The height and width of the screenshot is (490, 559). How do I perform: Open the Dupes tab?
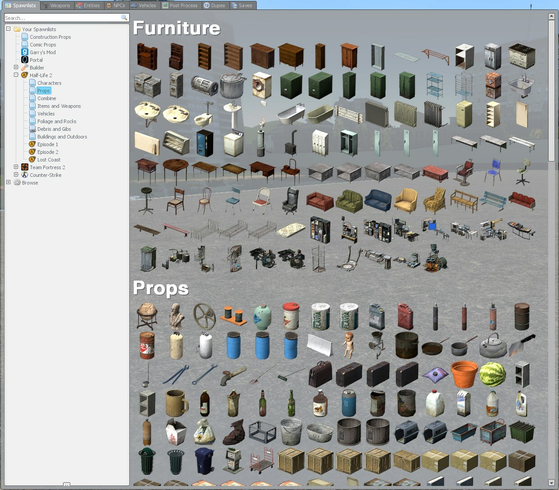coord(215,5)
